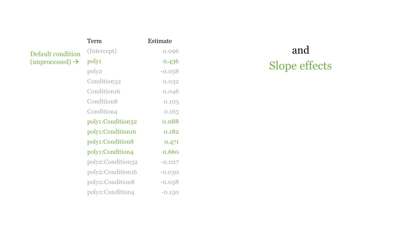
Task: Select 'poly1:Condition32' interaction term
Action: point(112,122)
